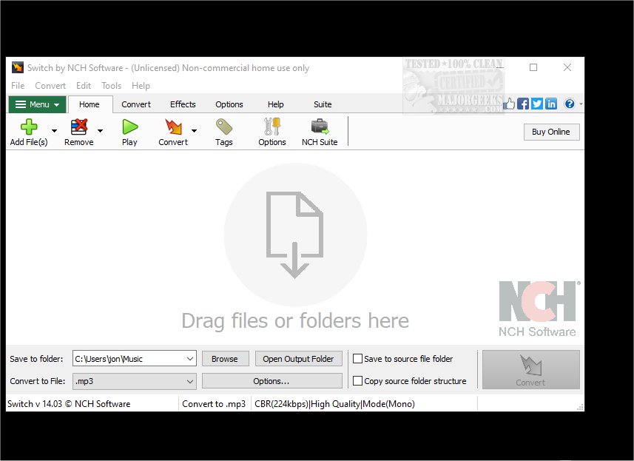Share on Twitter icon
Image resolution: width=634 pixels, height=461 pixels.
tap(537, 104)
